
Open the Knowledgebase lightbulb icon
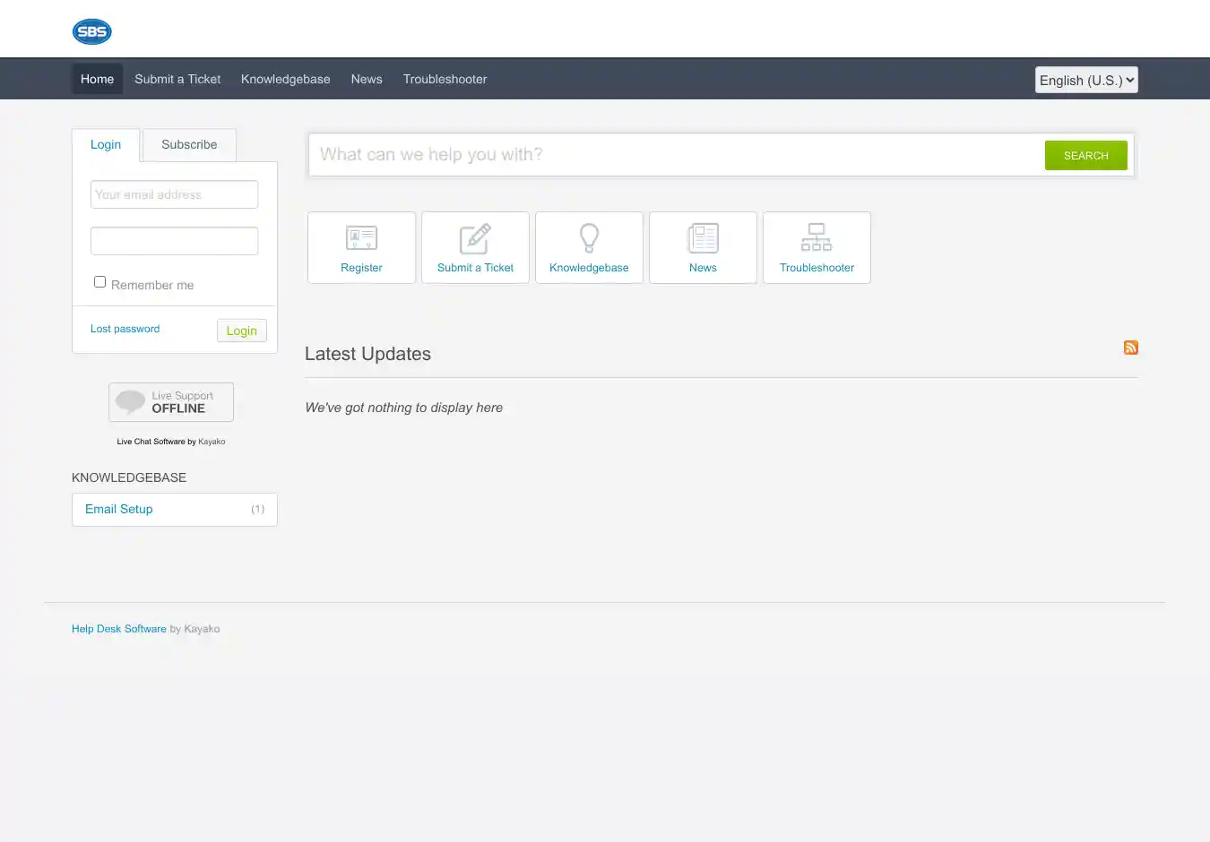(x=589, y=238)
